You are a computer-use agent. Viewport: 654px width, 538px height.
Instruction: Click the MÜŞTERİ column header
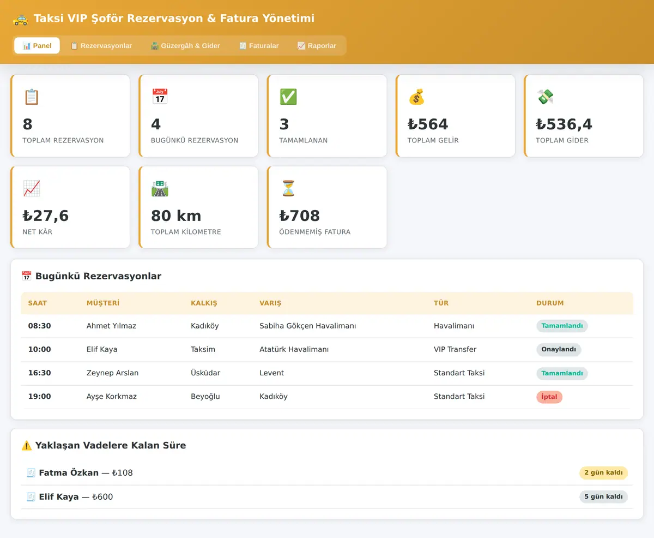(x=103, y=303)
